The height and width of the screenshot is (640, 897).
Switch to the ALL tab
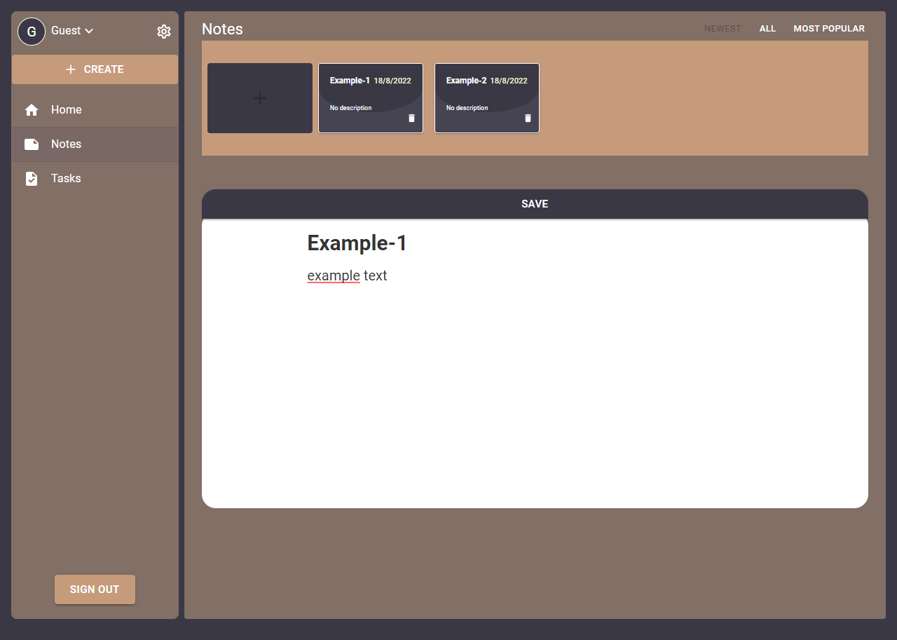point(767,28)
